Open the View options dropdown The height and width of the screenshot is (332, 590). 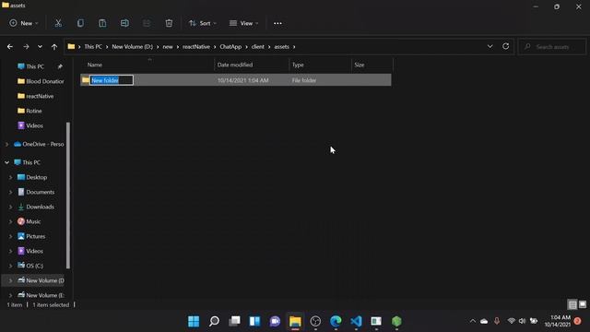click(x=243, y=23)
